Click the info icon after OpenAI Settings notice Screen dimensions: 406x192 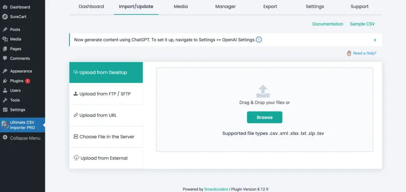[x=259, y=40]
